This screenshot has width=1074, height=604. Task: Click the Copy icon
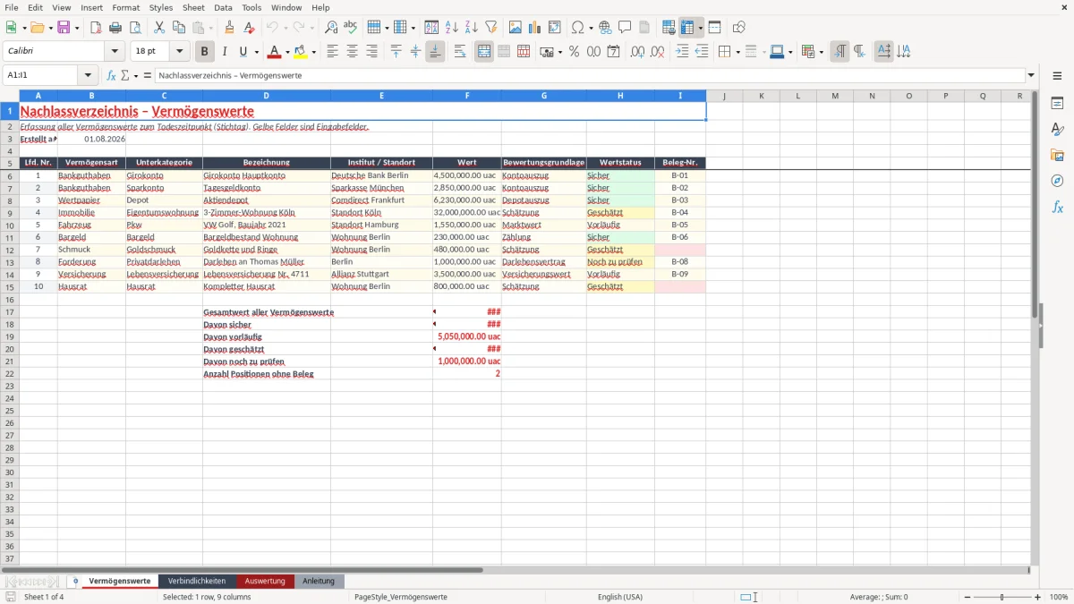(x=179, y=28)
